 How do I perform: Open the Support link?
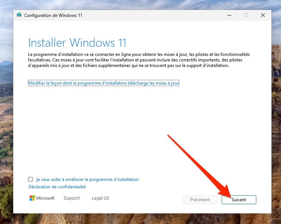click(x=72, y=198)
